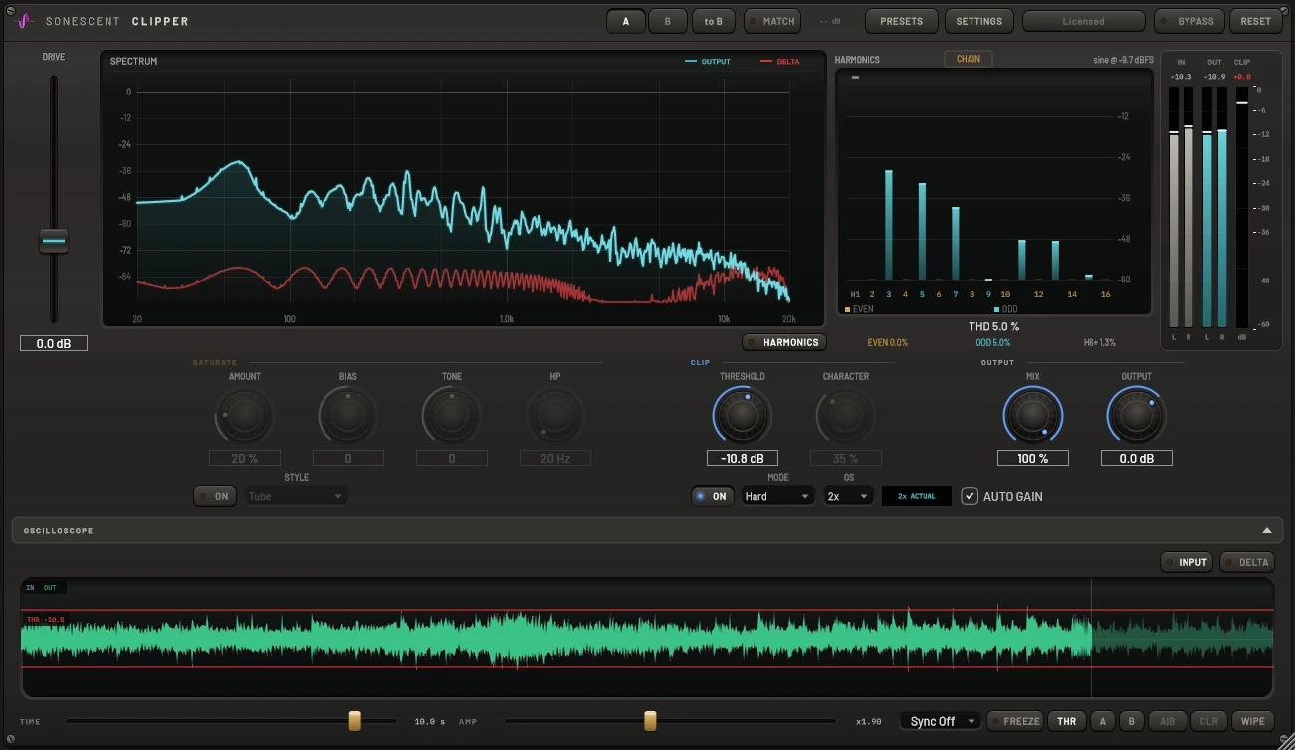
Task: Click the Licensed status button
Action: [x=1083, y=21]
